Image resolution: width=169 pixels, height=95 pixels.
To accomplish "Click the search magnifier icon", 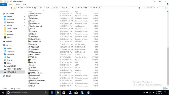I will point(166,8).
